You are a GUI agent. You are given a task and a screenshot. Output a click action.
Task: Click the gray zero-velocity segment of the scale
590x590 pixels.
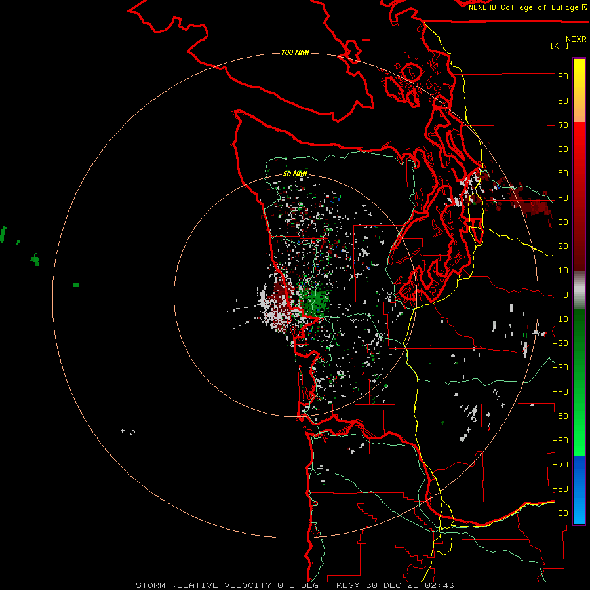point(579,290)
